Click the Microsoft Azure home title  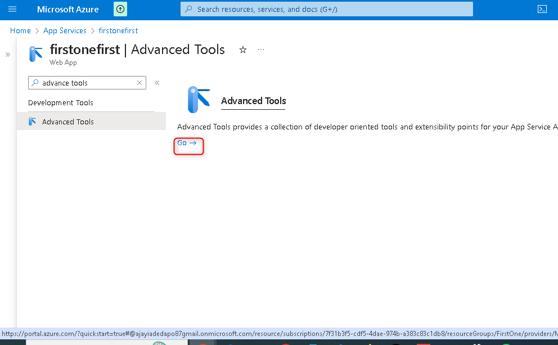(x=67, y=9)
